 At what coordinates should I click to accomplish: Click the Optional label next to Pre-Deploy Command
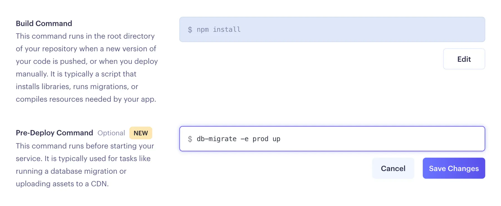[111, 133]
